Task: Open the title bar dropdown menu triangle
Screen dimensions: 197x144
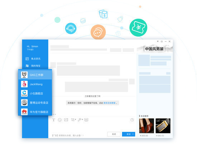Action: click(158, 41)
